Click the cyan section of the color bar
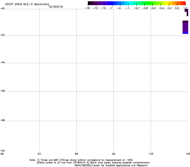 [x=129, y=3]
